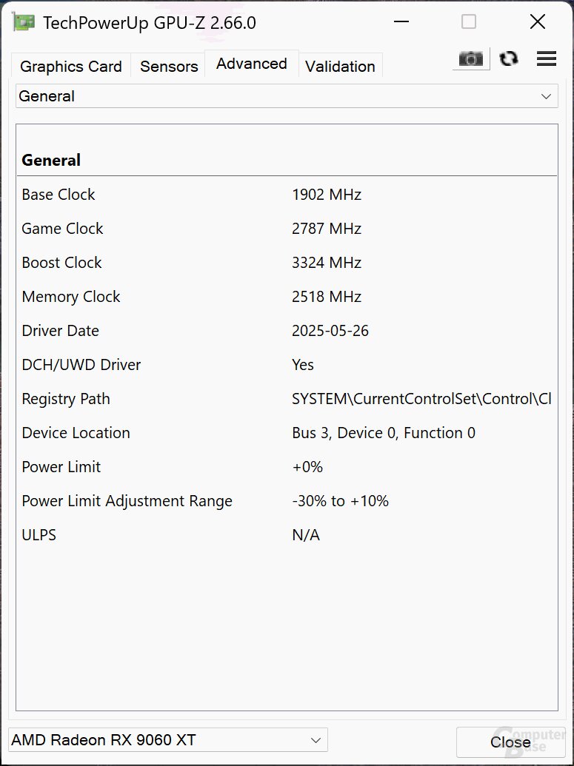Viewport: 574px width, 766px height.
Task: Select the Power Limit label
Action: pos(61,467)
